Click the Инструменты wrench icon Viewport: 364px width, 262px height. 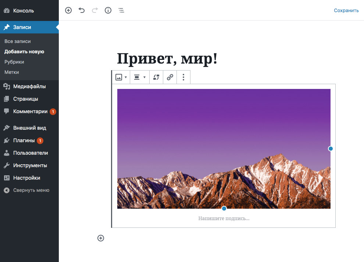pos(7,165)
